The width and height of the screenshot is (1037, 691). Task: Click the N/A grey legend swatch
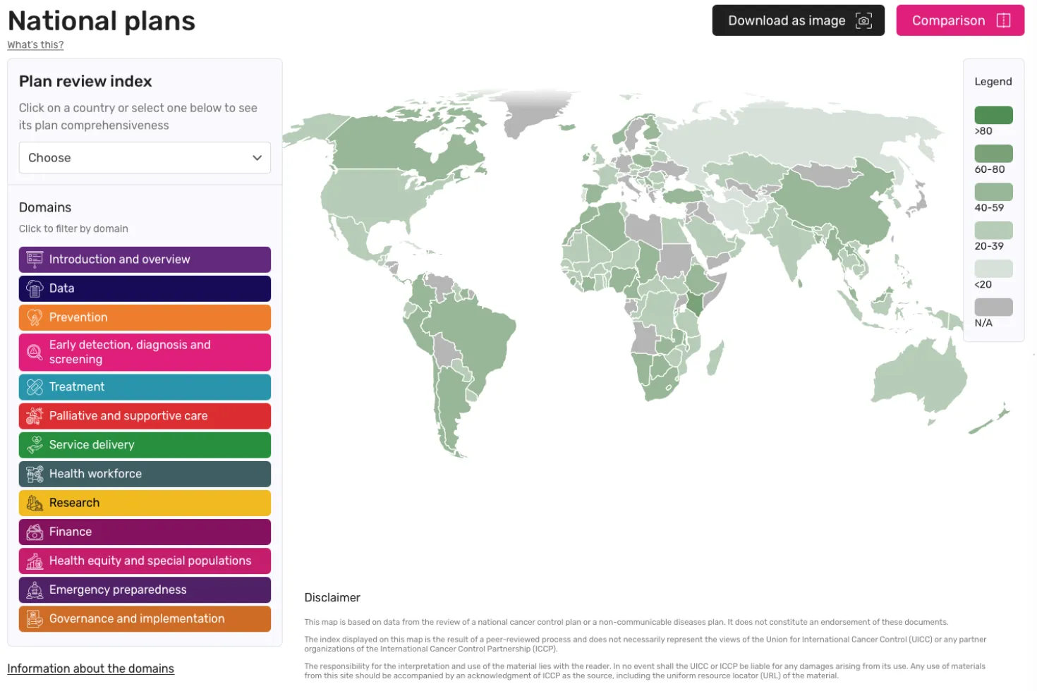point(993,307)
